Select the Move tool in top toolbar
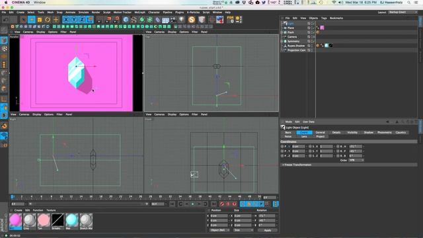The width and height of the screenshot is (423, 238). (32, 20)
